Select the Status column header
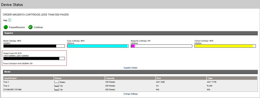The width and height of the screenshot is (260, 98). [80, 78]
